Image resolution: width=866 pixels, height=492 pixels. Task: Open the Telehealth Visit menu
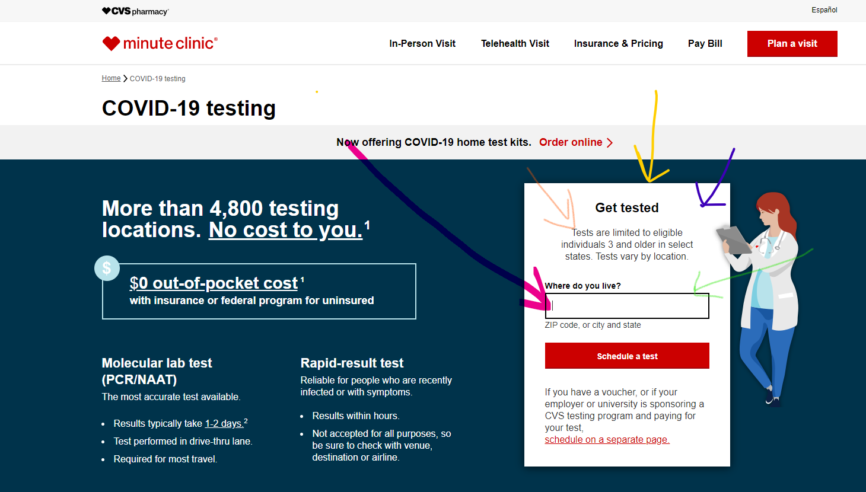point(515,43)
